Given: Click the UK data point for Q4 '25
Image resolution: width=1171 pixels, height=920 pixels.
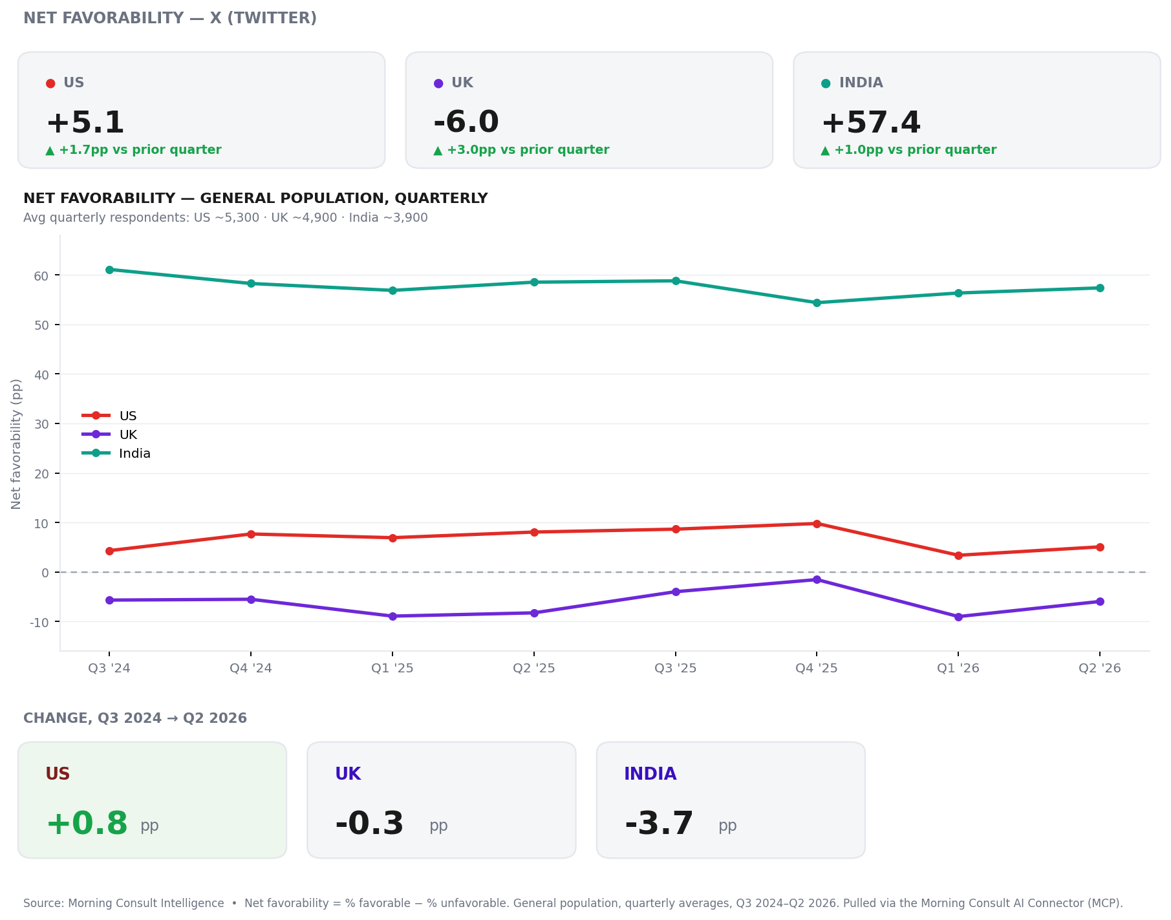Looking at the screenshot, I should [x=817, y=579].
